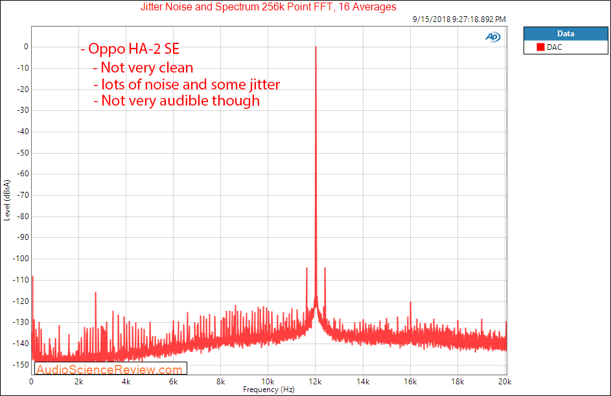
Task: Click the "12k" frequency axis tick label
Action: (x=316, y=382)
